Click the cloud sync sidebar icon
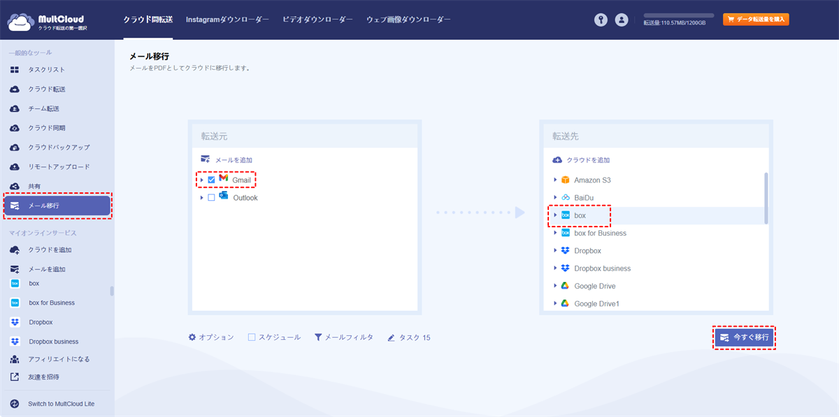 pos(15,128)
